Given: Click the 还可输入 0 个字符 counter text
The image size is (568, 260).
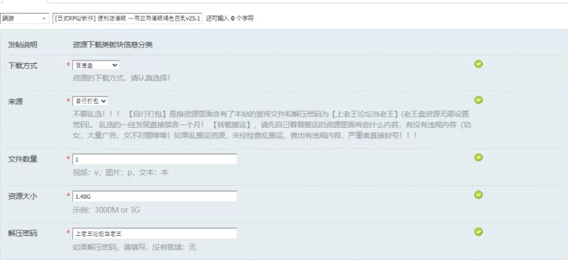Looking at the screenshot, I should point(229,18).
